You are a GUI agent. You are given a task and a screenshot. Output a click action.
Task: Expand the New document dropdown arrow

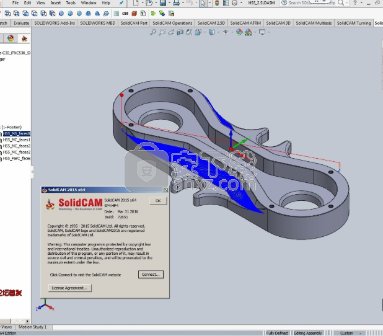coord(143,3)
